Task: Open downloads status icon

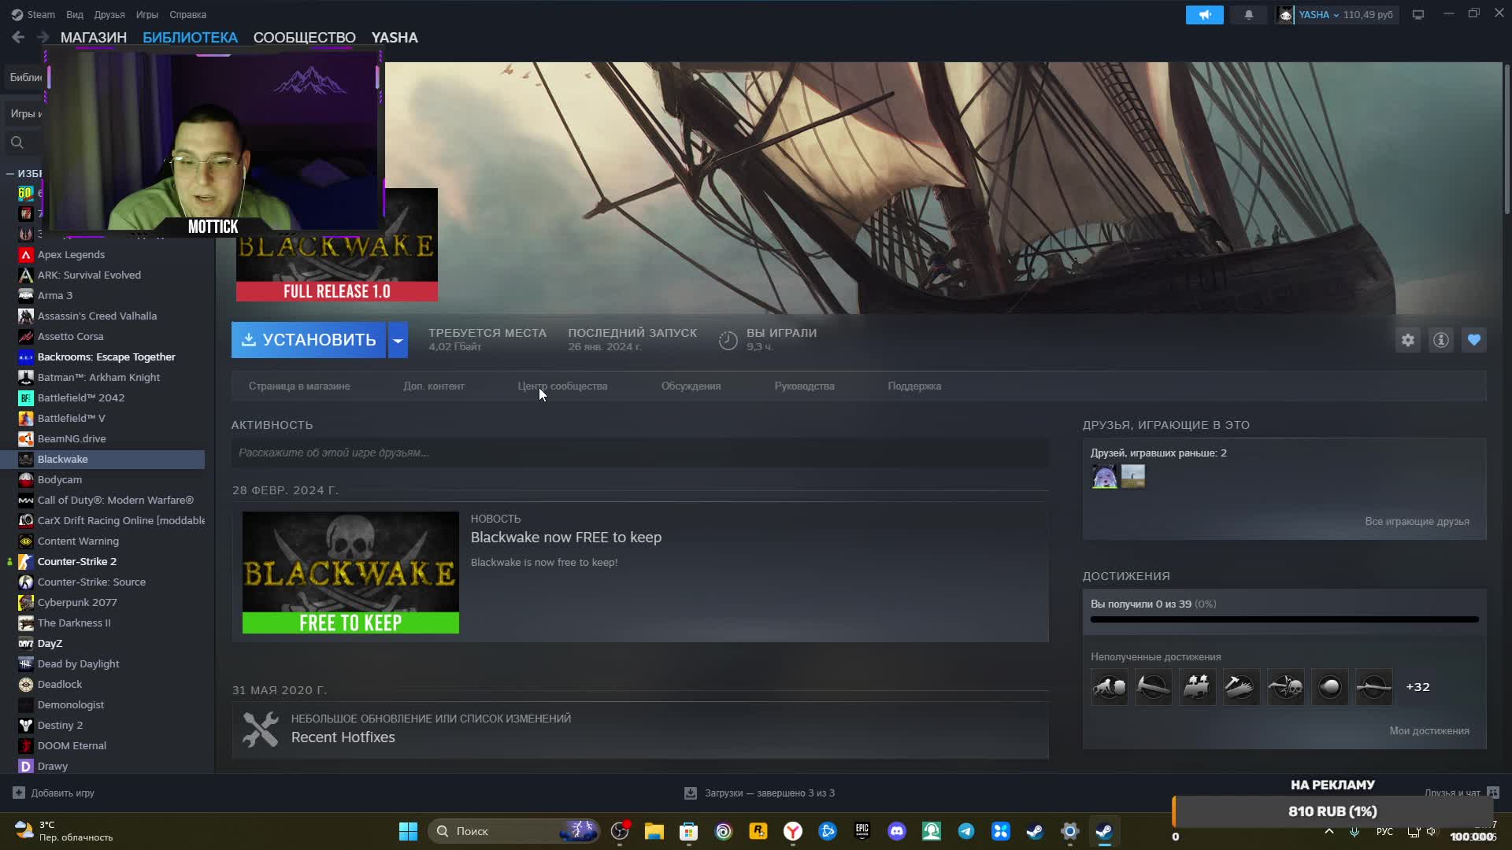Action: click(x=690, y=793)
